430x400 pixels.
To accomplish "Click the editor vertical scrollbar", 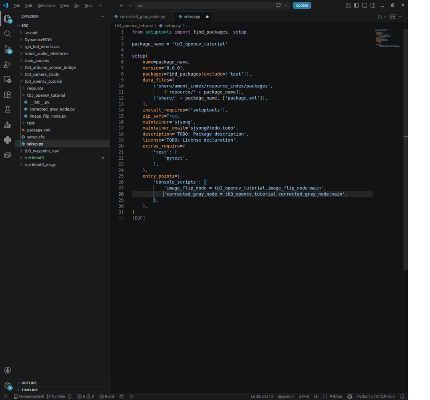I will coord(406,150).
